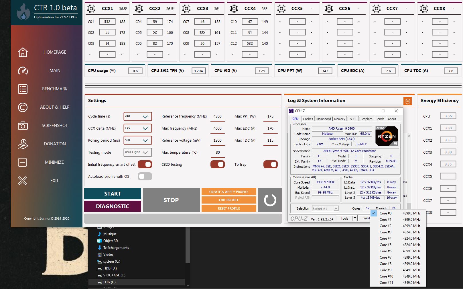Toggle the To tray switch

[271, 164]
